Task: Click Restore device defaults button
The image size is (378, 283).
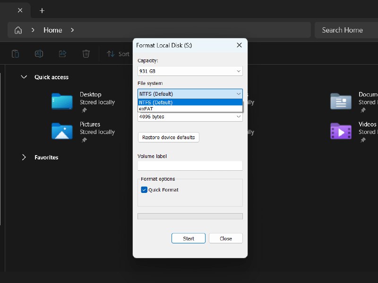Action: [169, 137]
